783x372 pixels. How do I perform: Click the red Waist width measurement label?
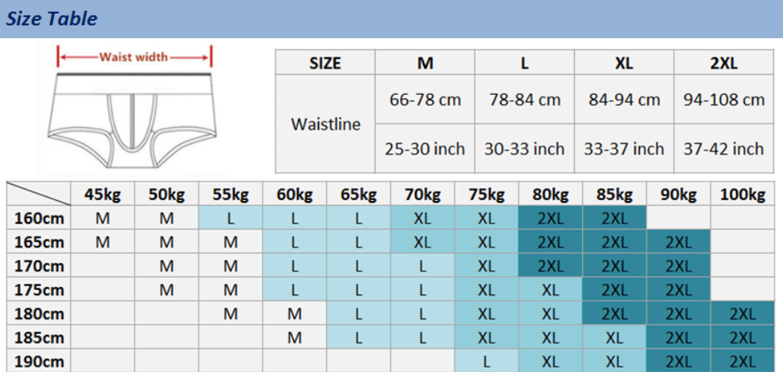(x=134, y=57)
